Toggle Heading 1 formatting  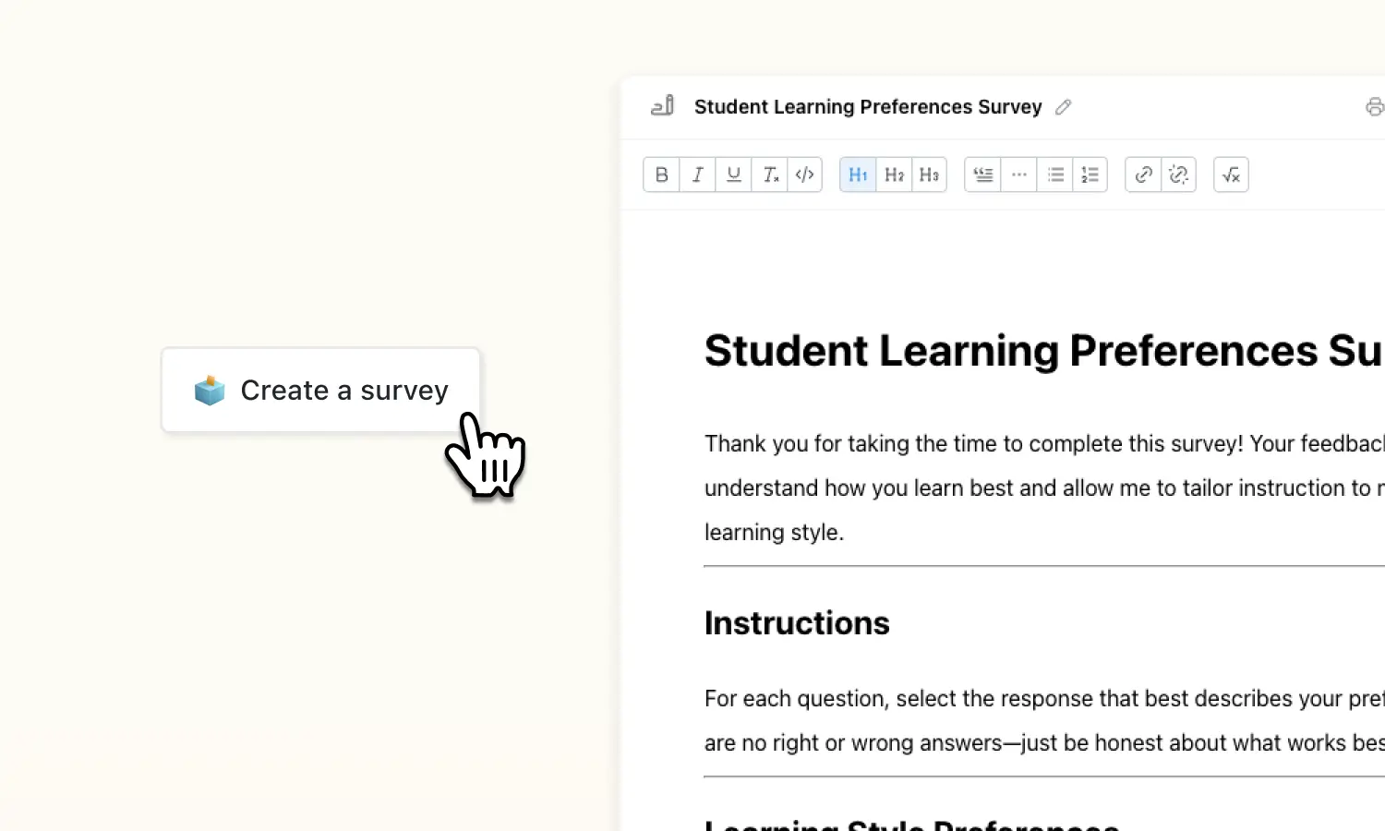click(x=858, y=175)
